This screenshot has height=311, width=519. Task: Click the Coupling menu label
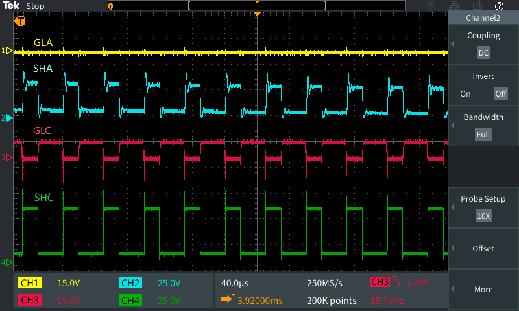(483, 36)
